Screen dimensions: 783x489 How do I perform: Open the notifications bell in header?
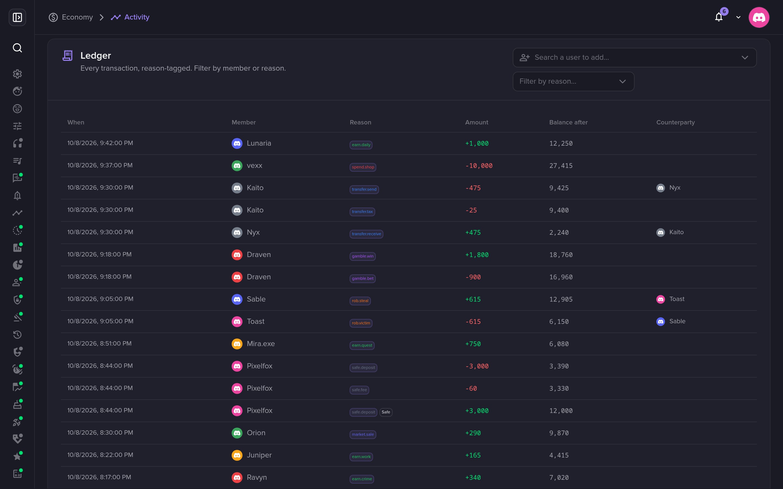719,17
